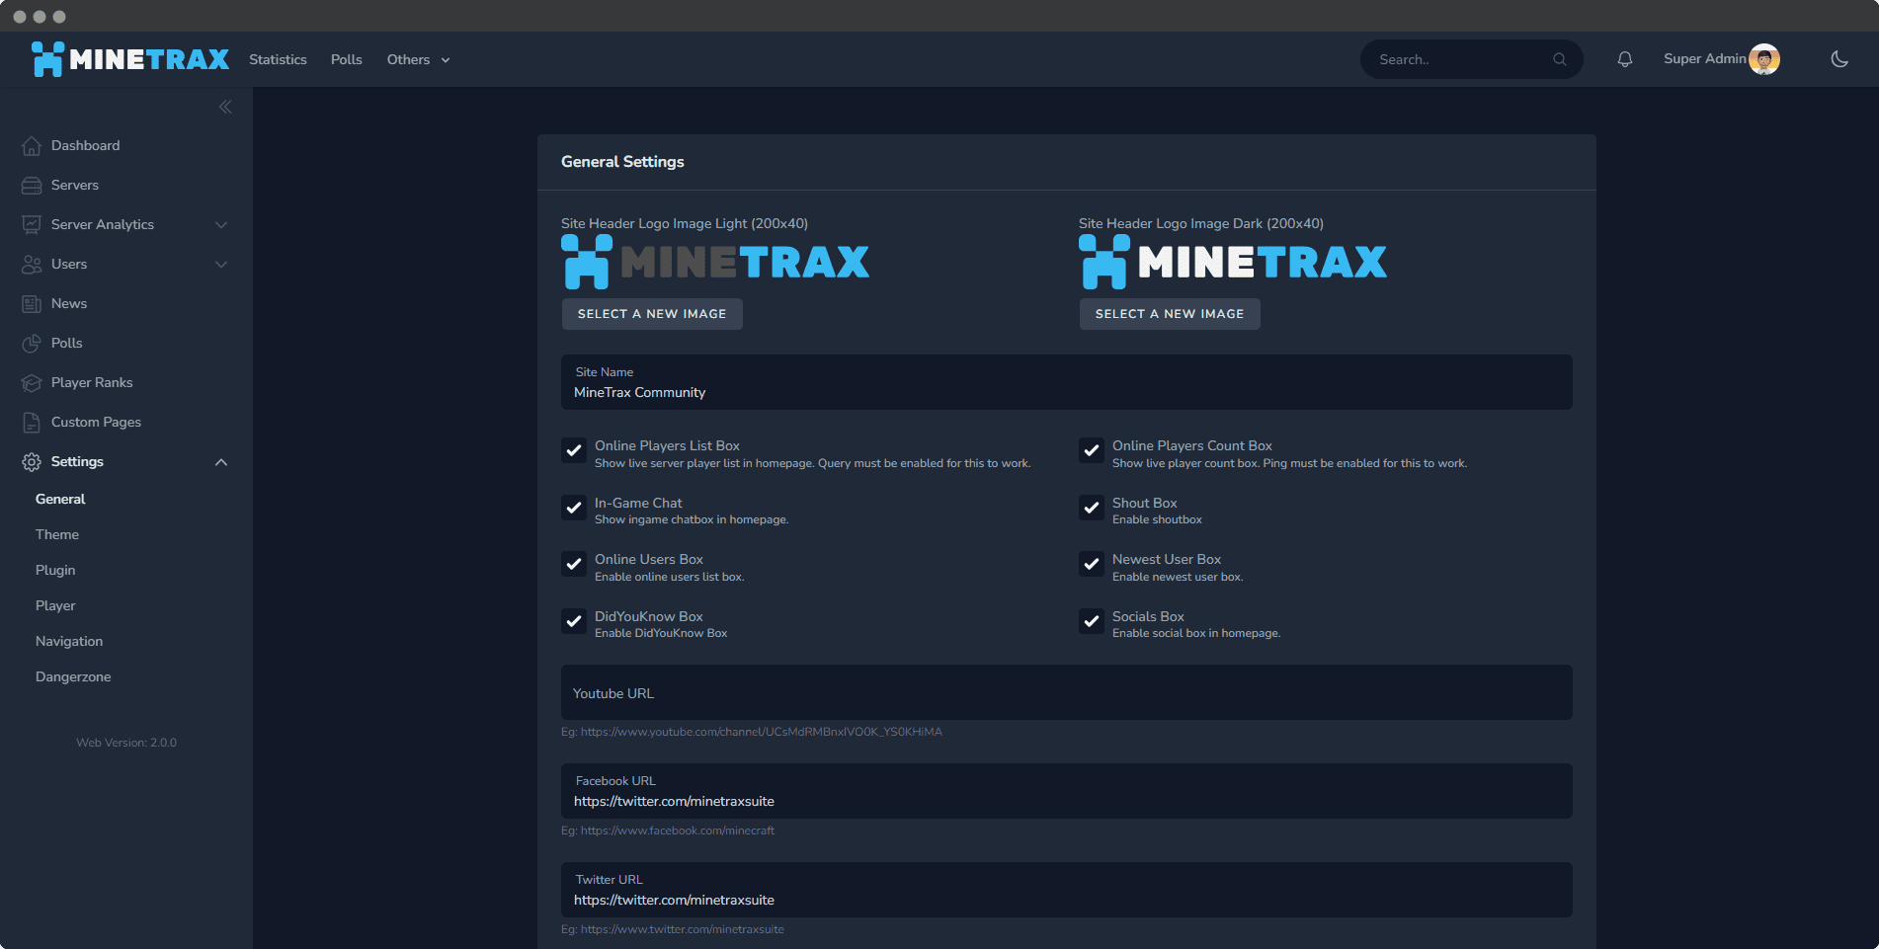Open Navigation settings submenu item
Screen dimensions: 1879x949
click(x=69, y=641)
